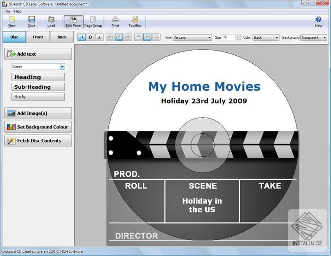Toggle the Edit Panel toolbar button

point(73,22)
